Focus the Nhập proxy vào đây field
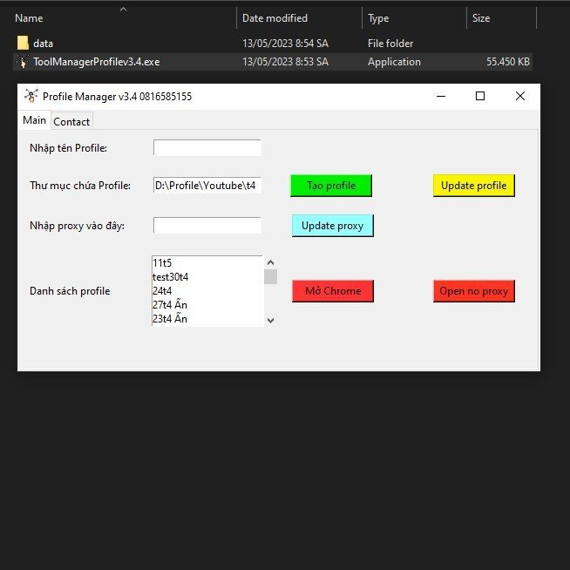 [x=207, y=226]
